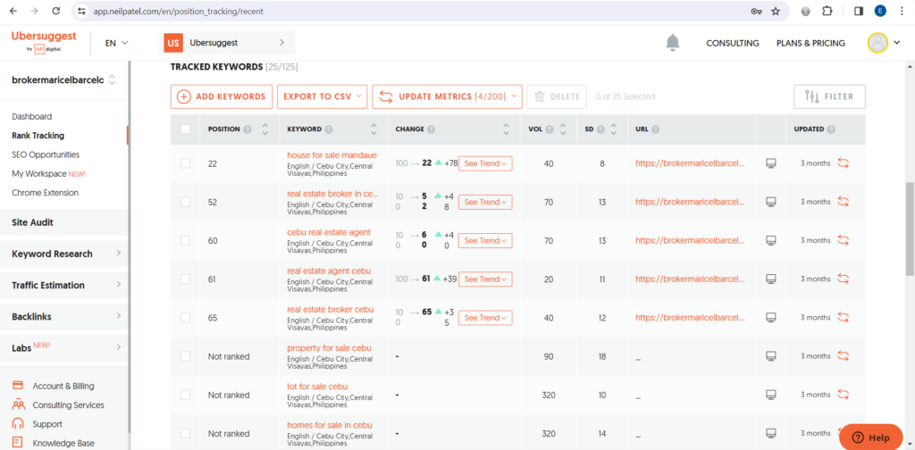Refresh the 'real estate broker in ce...' row
915x450 pixels.
tap(843, 202)
